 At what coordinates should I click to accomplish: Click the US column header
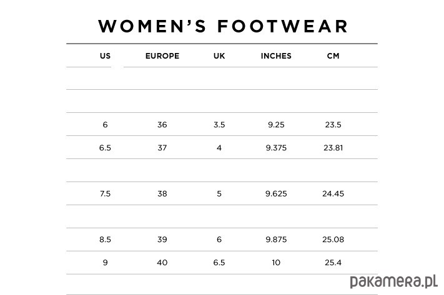tap(105, 56)
